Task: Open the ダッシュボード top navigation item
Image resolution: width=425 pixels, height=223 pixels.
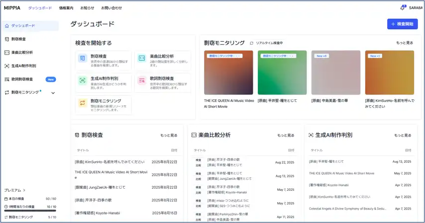Action: click(x=40, y=8)
